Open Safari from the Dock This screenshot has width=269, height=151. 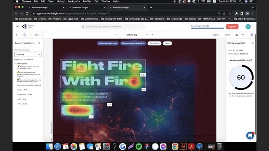point(58,146)
